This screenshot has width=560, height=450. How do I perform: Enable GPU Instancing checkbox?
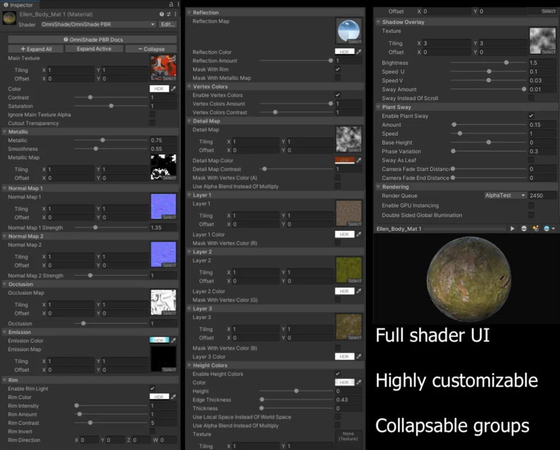pos(531,206)
